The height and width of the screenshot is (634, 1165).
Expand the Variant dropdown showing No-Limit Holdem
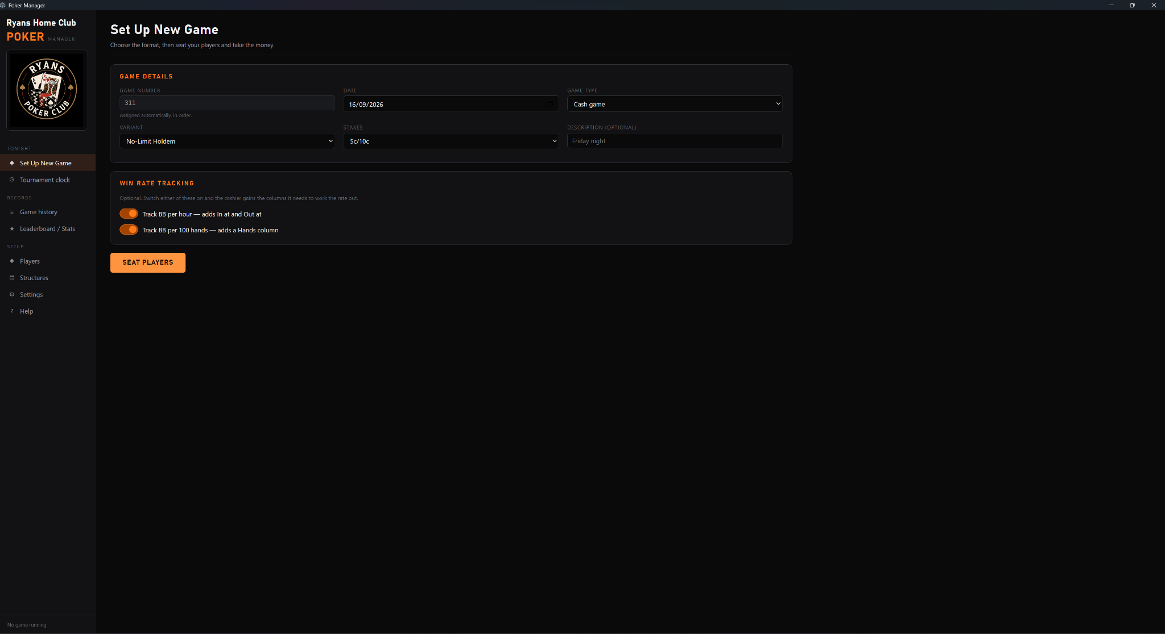pos(227,141)
